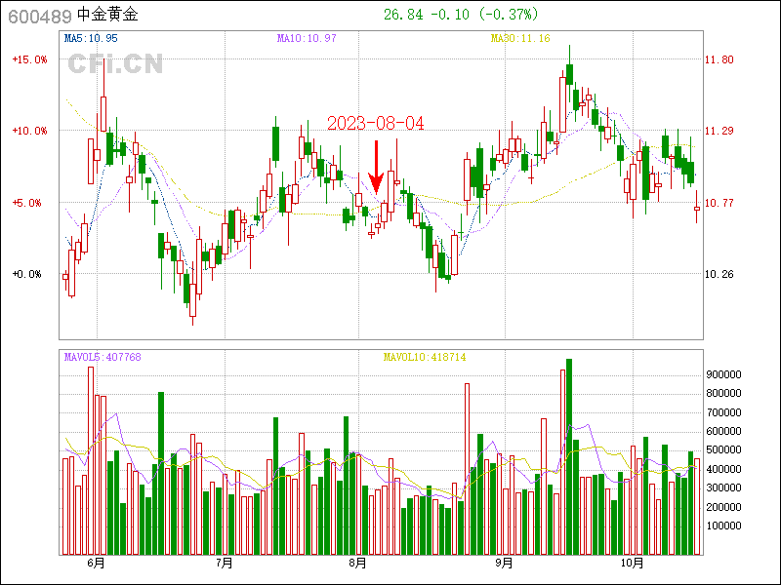Click the 11.80 price axis label
Image resolution: width=781 pixels, height=585 pixels.
point(719,59)
